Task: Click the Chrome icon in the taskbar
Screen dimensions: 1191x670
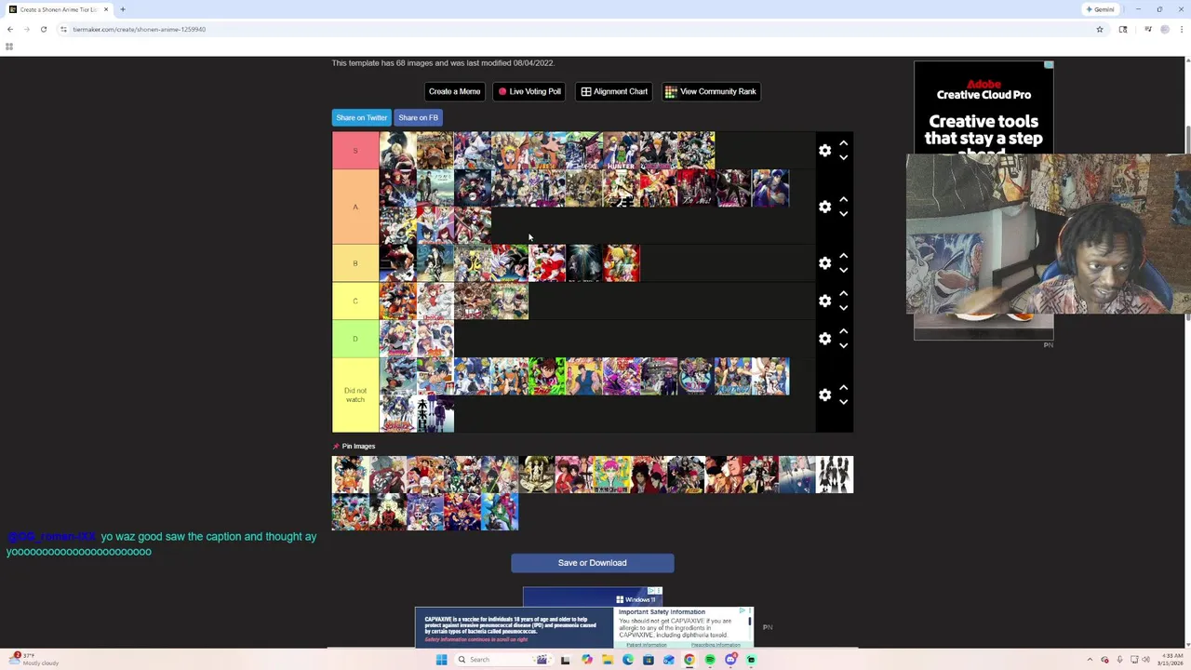Action: point(689,660)
